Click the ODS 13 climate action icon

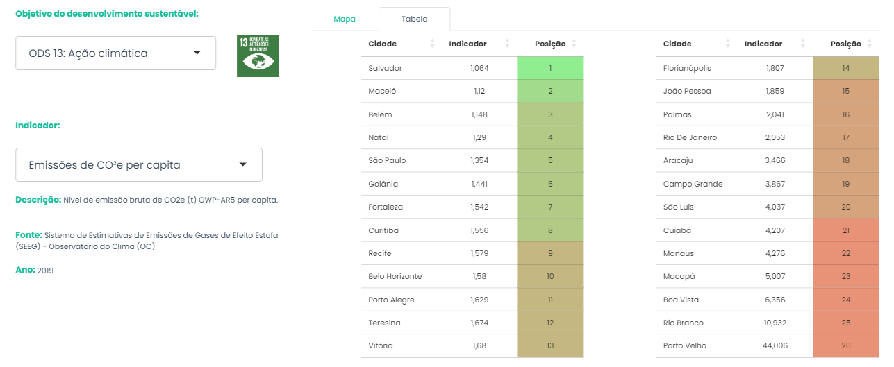coord(258,56)
